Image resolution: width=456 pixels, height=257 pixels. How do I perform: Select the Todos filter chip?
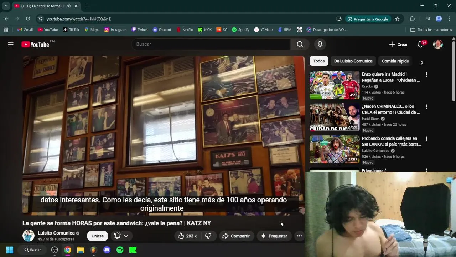click(319, 61)
